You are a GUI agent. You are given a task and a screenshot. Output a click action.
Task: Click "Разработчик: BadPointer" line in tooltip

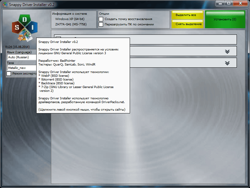click(57, 61)
